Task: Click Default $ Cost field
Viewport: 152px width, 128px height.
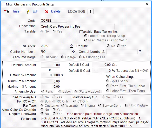Action: tap(101, 65)
